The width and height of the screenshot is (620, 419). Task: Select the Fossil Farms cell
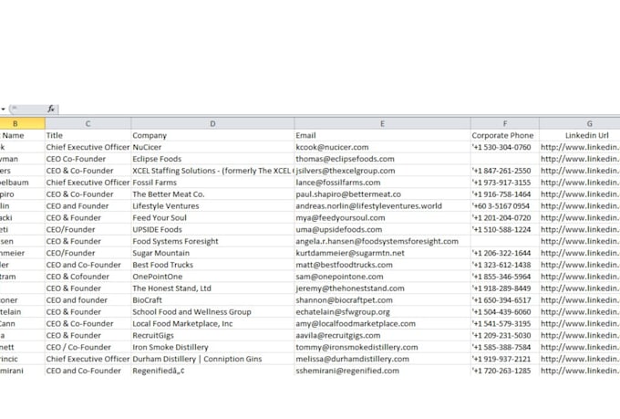(x=212, y=183)
